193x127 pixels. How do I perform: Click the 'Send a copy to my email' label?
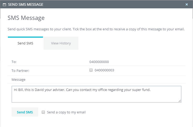tap(66, 112)
